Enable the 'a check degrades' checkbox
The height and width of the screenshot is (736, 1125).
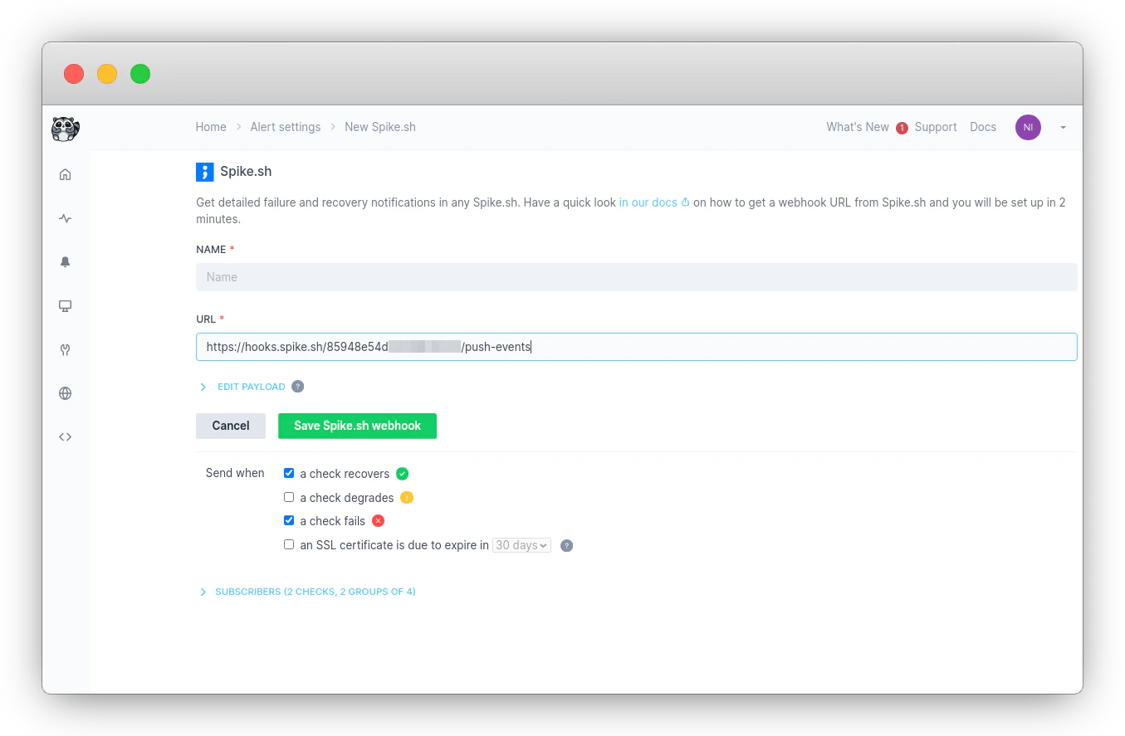(x=289, y=497)
